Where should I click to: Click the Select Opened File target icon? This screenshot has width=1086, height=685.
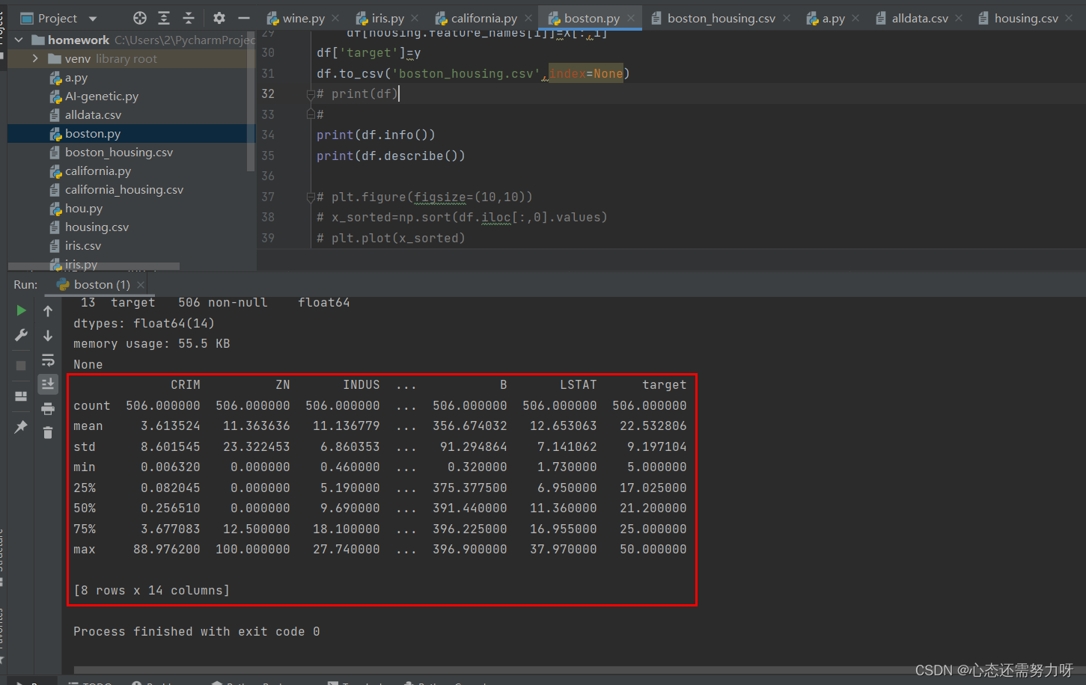[140, 18]
